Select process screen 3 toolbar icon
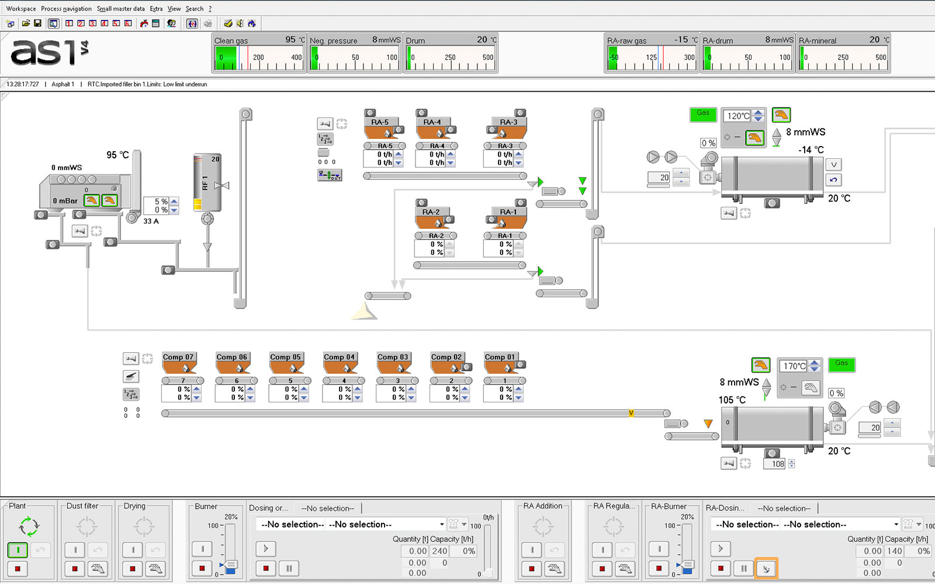Viewport: 935px width, 584px height. click(93, 23)
